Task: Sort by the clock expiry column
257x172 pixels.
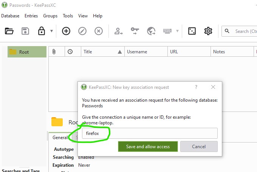Action: click(73, 52)
